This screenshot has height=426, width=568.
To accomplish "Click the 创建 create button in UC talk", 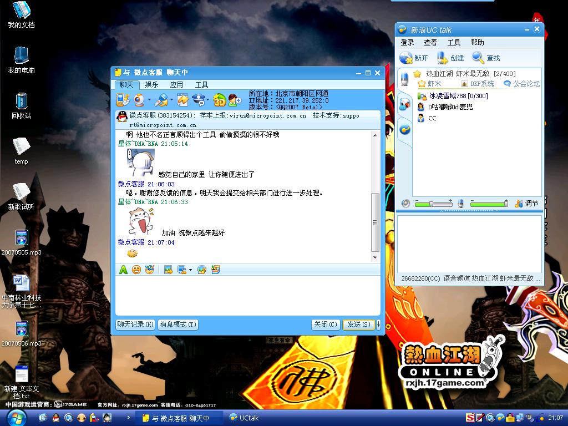I will pyautogui.click(x=450, y=58).
